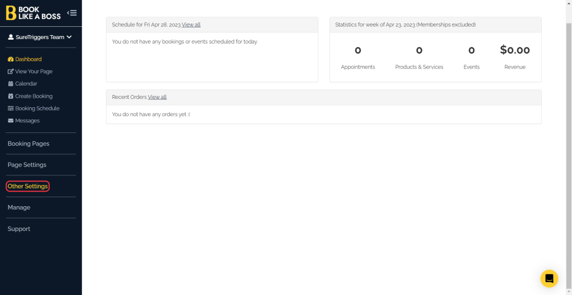Open the chat widget bubble

coord(549,278)
